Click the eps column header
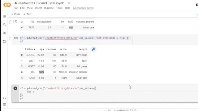Viewport: 198px width, 111px height. [42, 49]
